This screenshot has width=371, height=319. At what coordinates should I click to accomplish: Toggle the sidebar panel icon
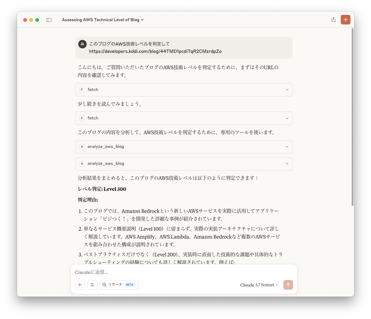click(x=49, y=20)
